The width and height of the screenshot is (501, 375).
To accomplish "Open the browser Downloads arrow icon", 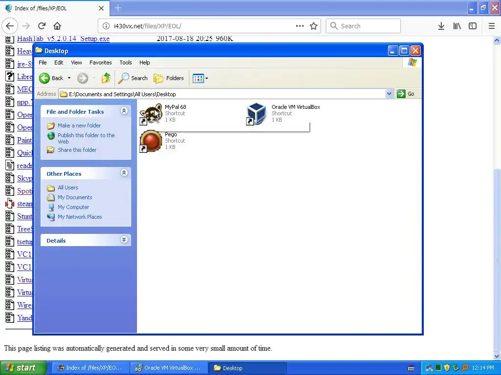I will 441,26.
